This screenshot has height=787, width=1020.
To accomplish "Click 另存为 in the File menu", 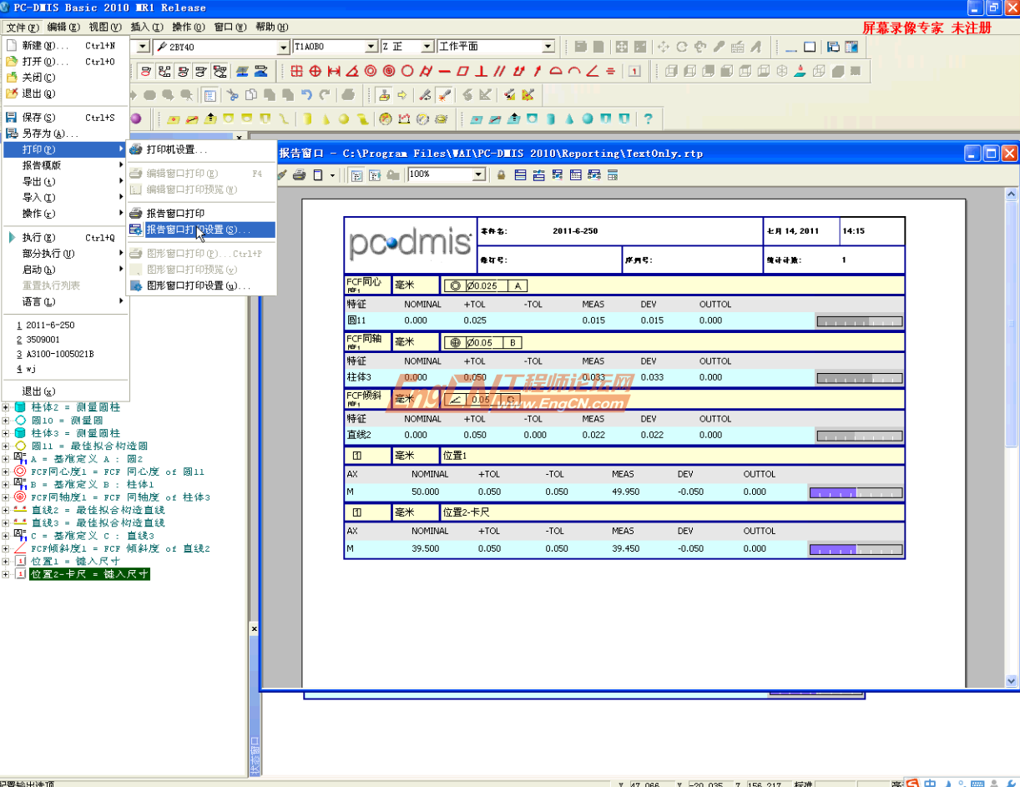I will pyautogui.click(x=65, y=134).
